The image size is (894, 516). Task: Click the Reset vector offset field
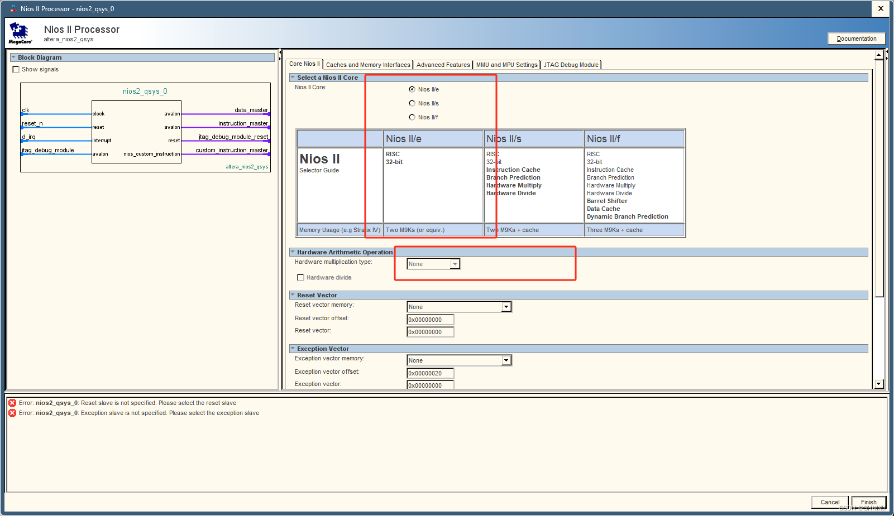431,320
